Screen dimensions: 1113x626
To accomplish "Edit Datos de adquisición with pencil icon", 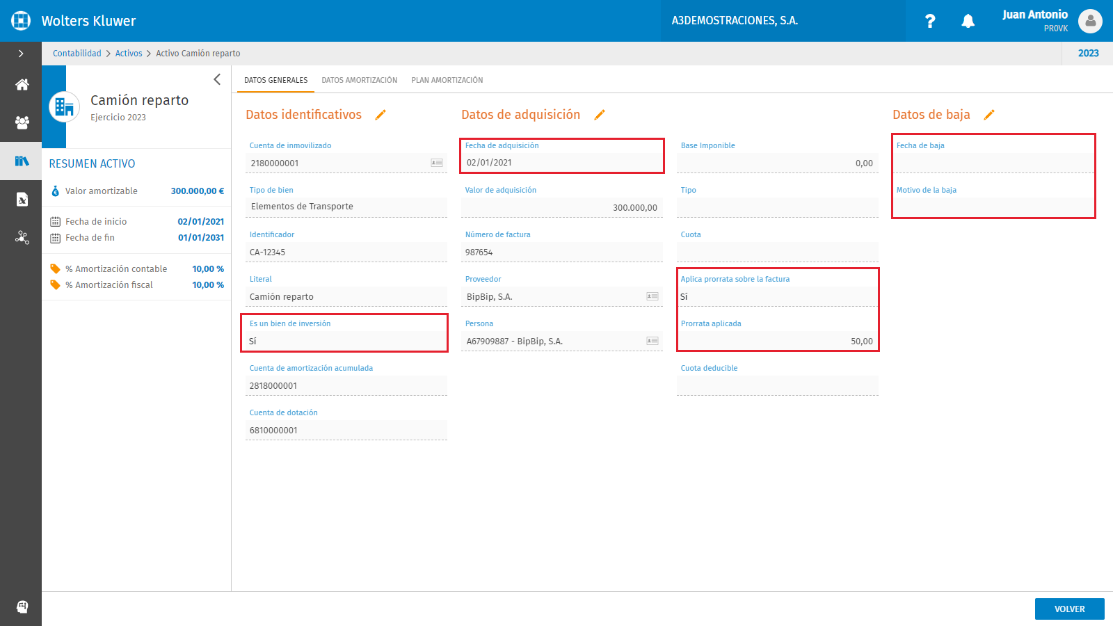I will 600,115.
